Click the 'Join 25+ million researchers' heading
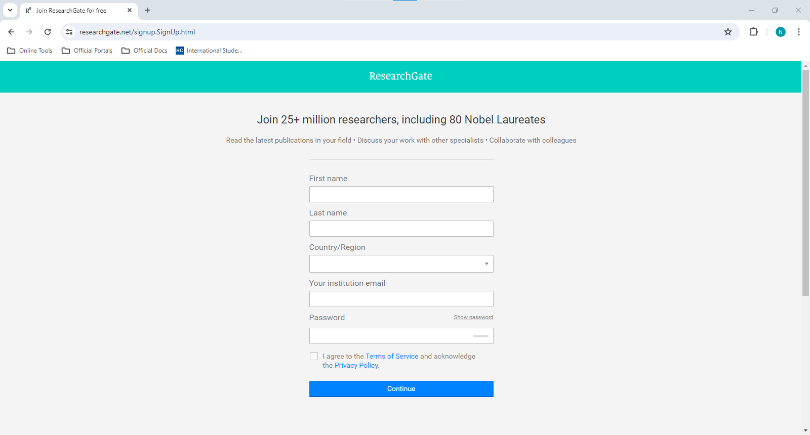The width and height of the screenshot is (810, 435). tap(401, 120)
